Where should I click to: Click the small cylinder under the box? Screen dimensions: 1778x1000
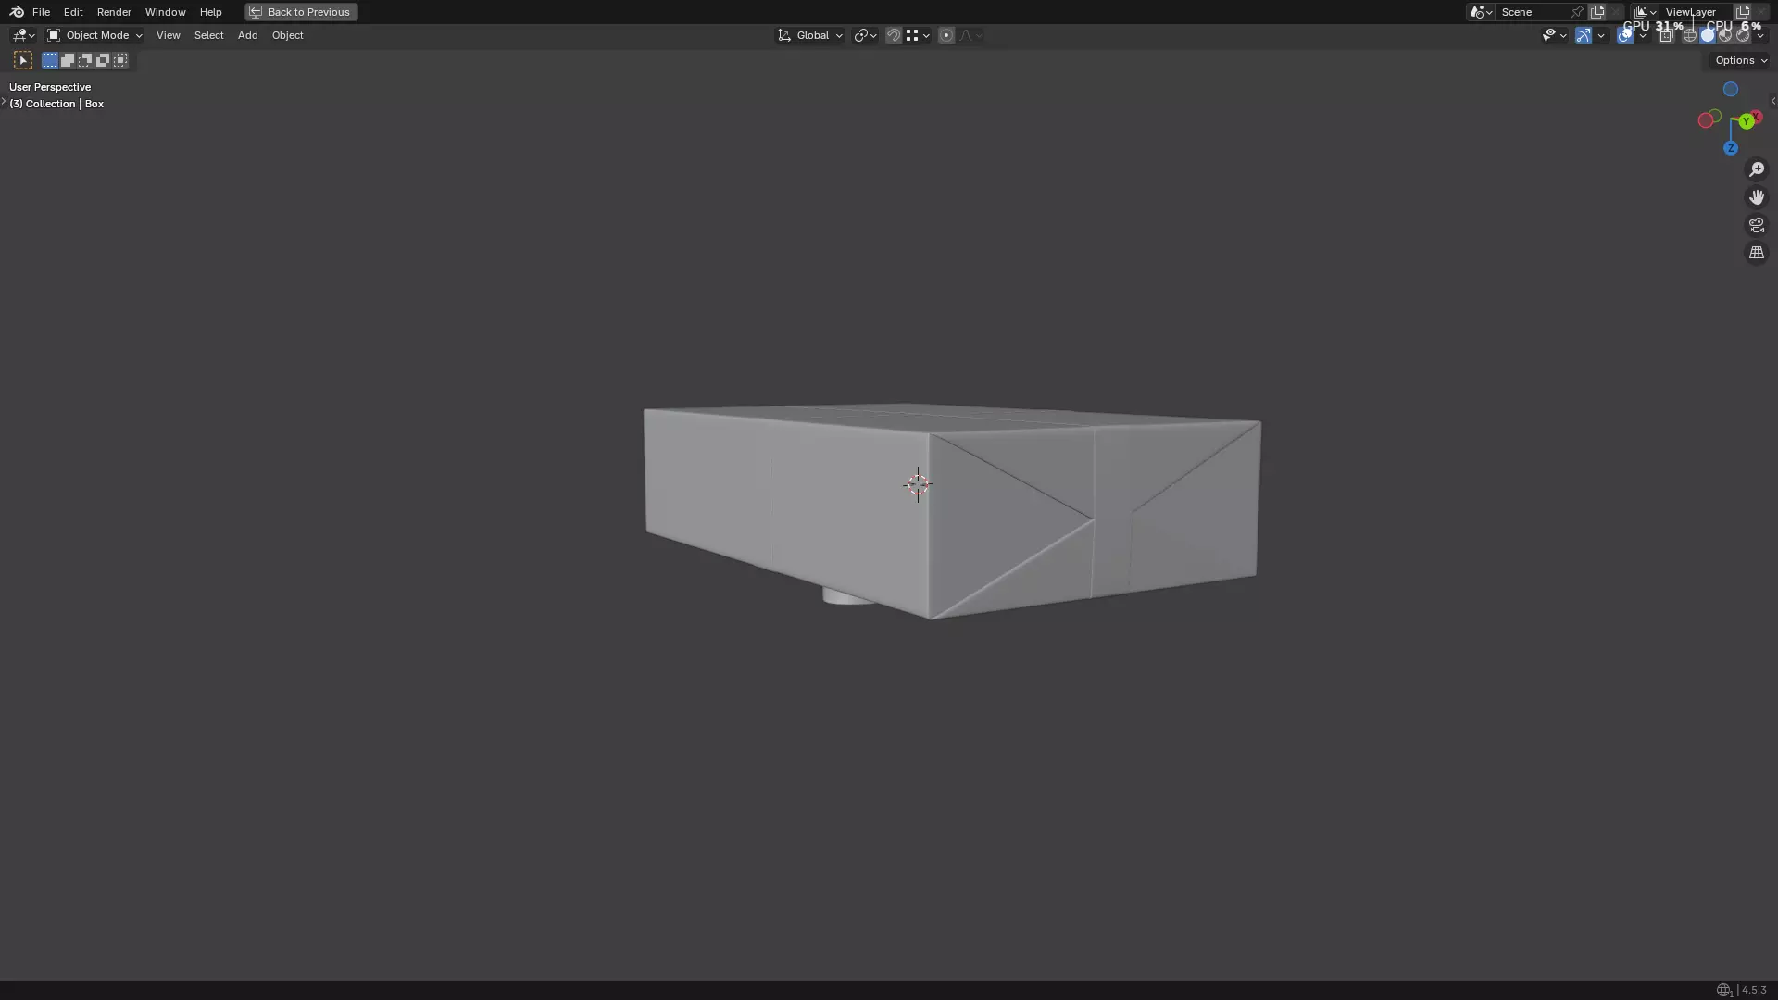847,597
